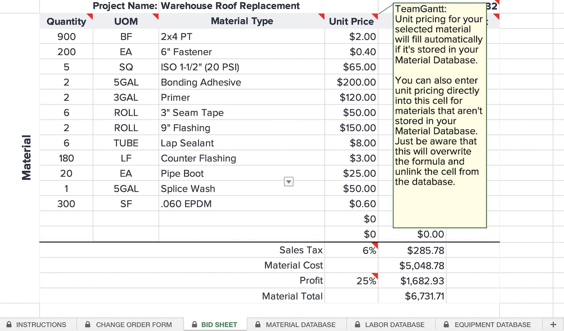Viewport: 564px width, 331px height.
Task: Open the Pipe Boot material dropdown arrow
Action: 288,182
